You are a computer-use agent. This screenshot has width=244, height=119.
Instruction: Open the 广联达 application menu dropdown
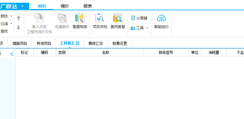22,6
